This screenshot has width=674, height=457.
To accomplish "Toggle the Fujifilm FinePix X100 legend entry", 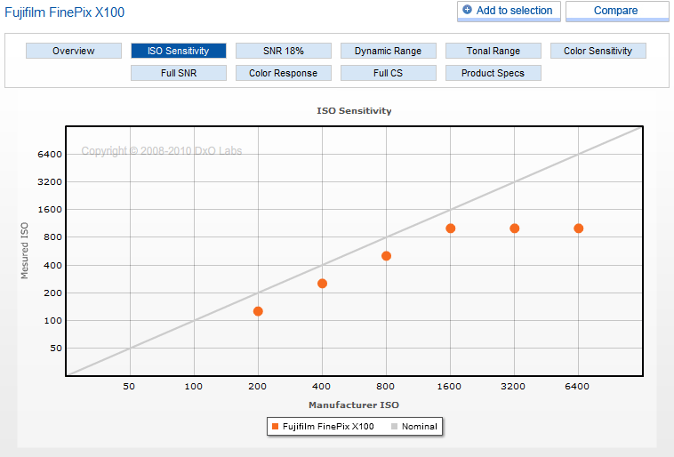I will (324, 427).
